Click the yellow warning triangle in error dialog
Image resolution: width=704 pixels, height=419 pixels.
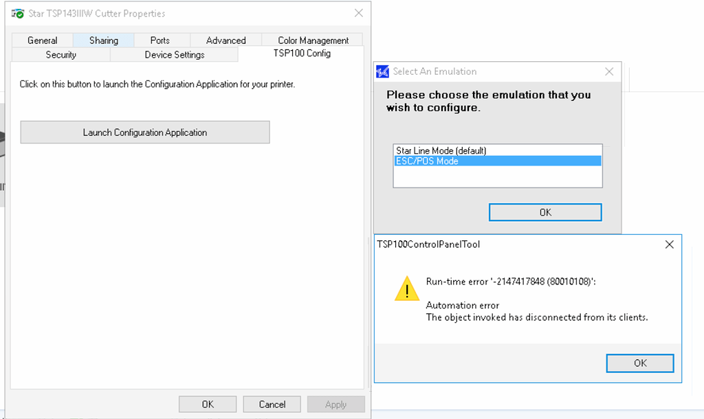click(x=406, y=288)
